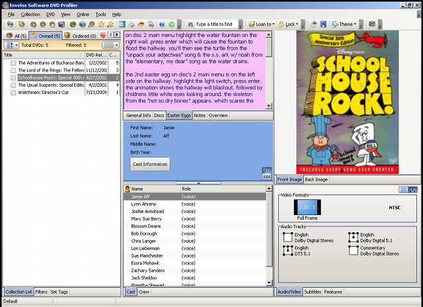Open the Tools menu

(x=100, y=15)
